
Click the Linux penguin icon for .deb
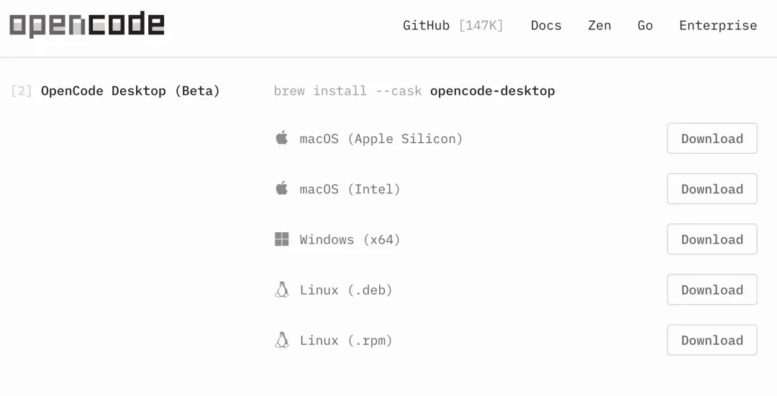pos(282,290)
